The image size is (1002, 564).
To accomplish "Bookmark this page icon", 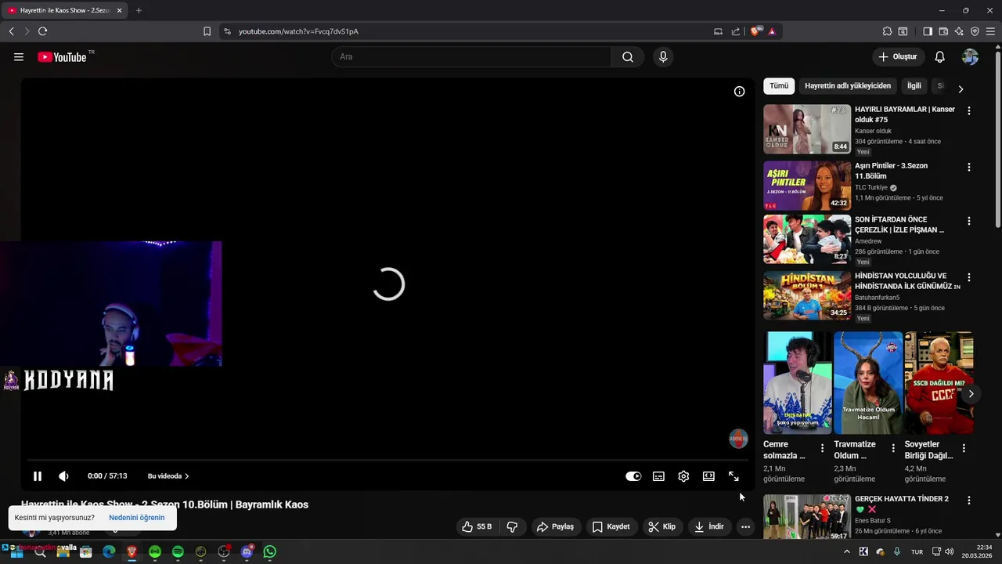I will click(x=207, y=31).
